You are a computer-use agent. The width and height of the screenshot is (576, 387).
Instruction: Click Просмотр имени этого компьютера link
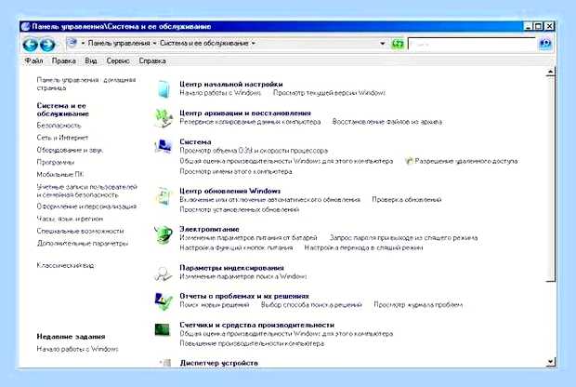[236, 171]
